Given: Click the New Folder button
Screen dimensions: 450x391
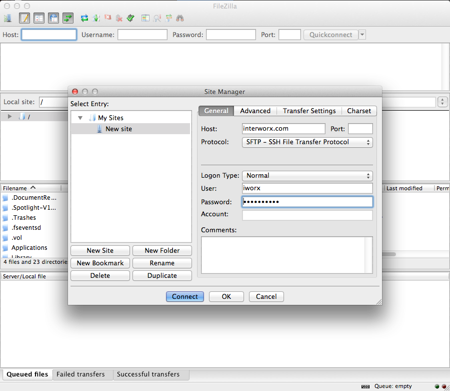Looking at the screenshot, I should point(162,250).
